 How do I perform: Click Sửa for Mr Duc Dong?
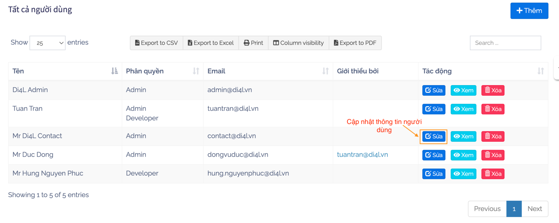pyautogui.click(x=434, y=155)
